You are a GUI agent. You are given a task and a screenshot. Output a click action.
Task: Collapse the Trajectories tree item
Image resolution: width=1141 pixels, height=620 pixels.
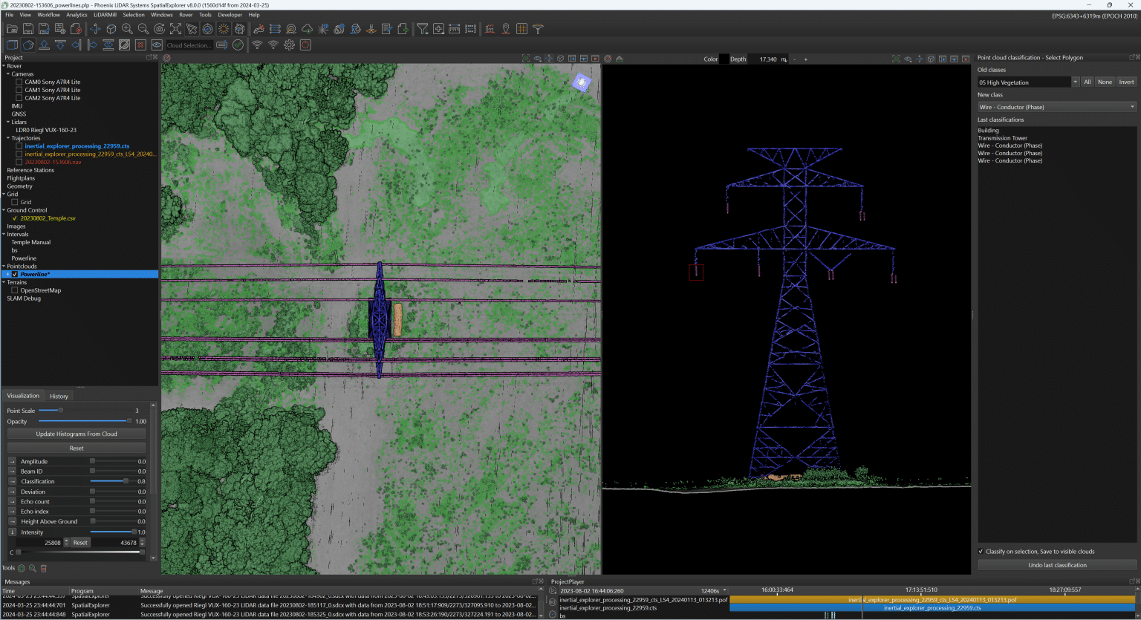[x=10, y=137]
